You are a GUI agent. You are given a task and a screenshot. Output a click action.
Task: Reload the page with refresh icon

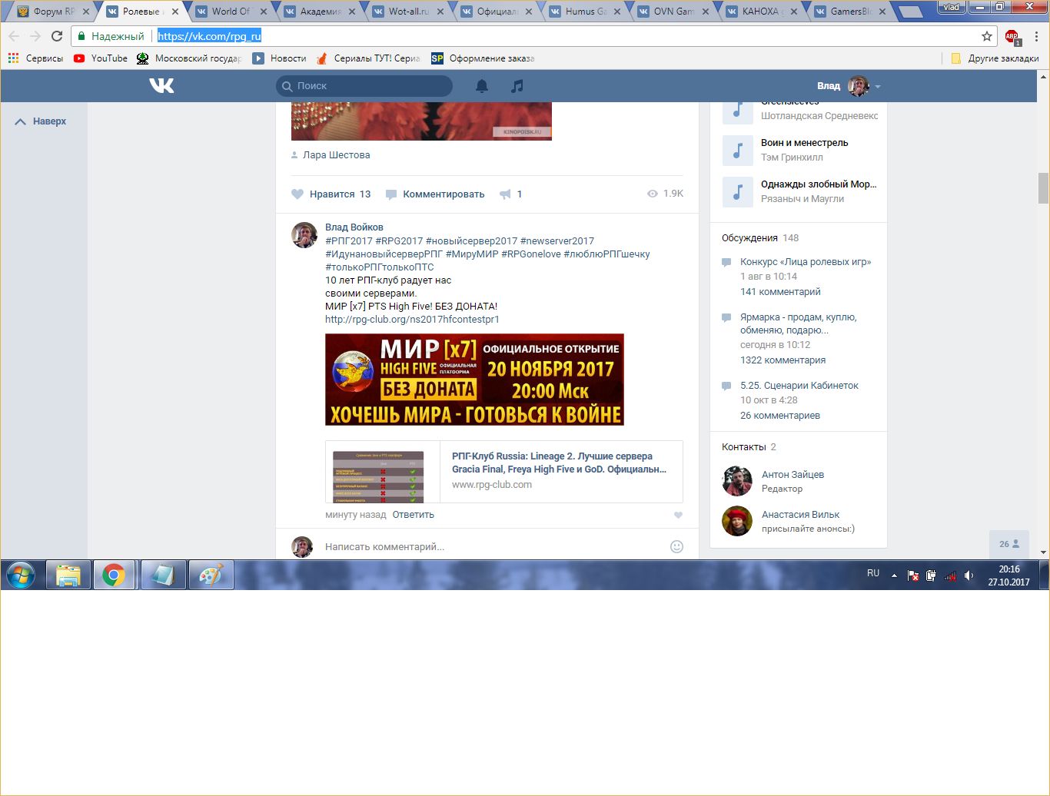[57, 36]
